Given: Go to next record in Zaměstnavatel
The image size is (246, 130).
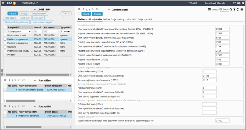Looking at the screenshot, I should tap(93, 9).
